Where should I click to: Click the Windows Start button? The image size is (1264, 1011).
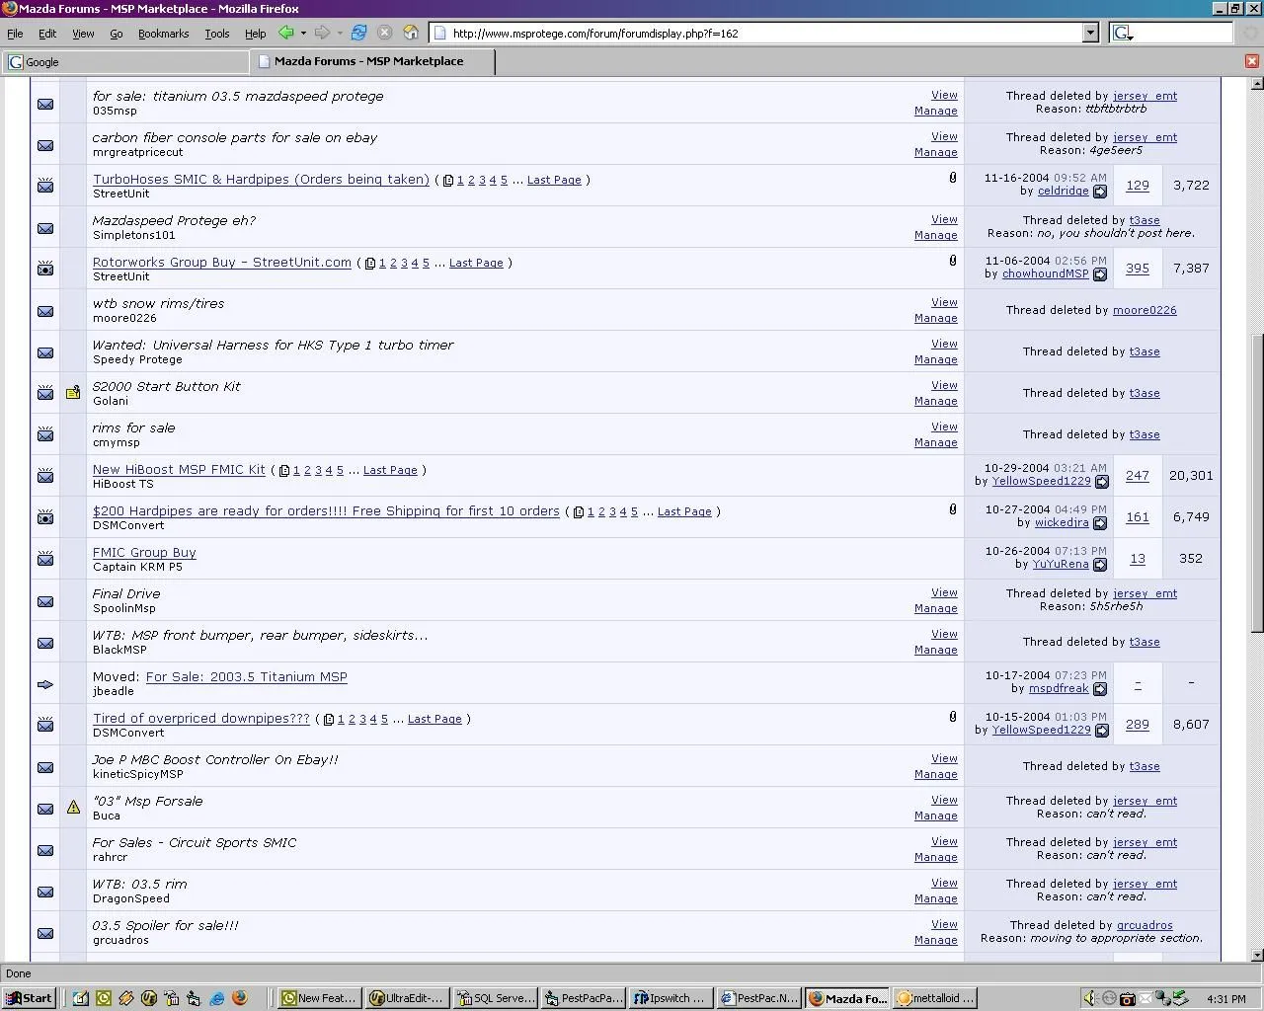(28, 998)
